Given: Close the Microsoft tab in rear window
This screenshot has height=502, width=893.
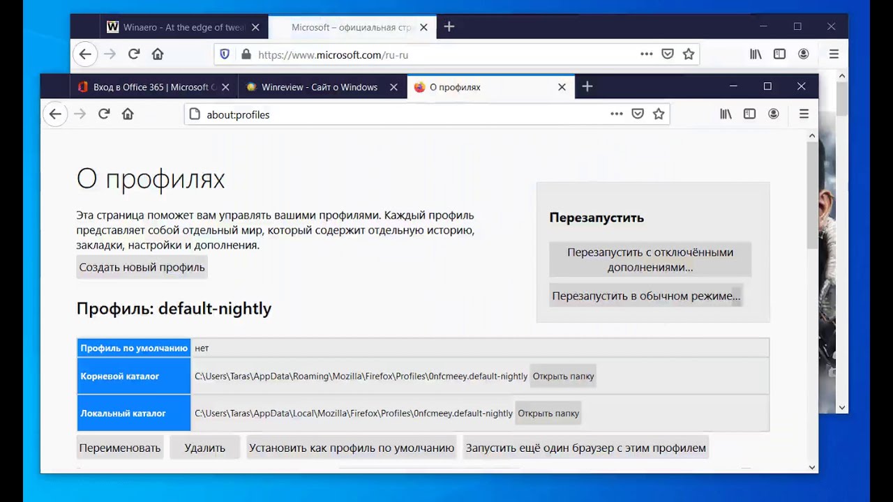Looking at the screenshot, I should 423,27.
